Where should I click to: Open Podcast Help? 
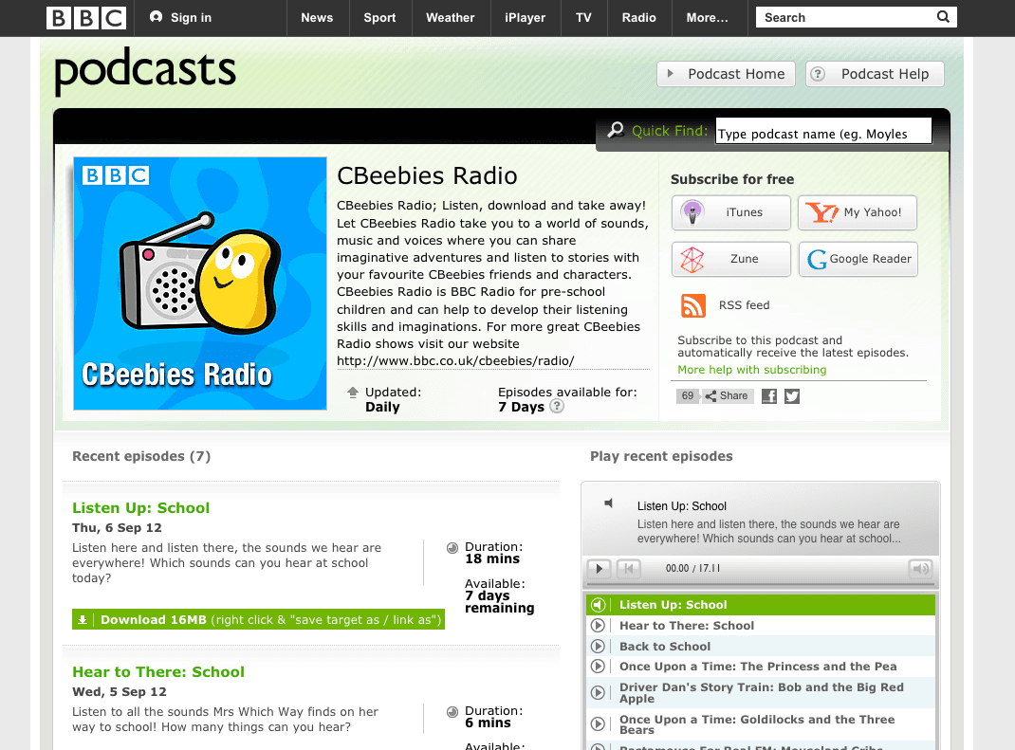(x=875, y=74)
